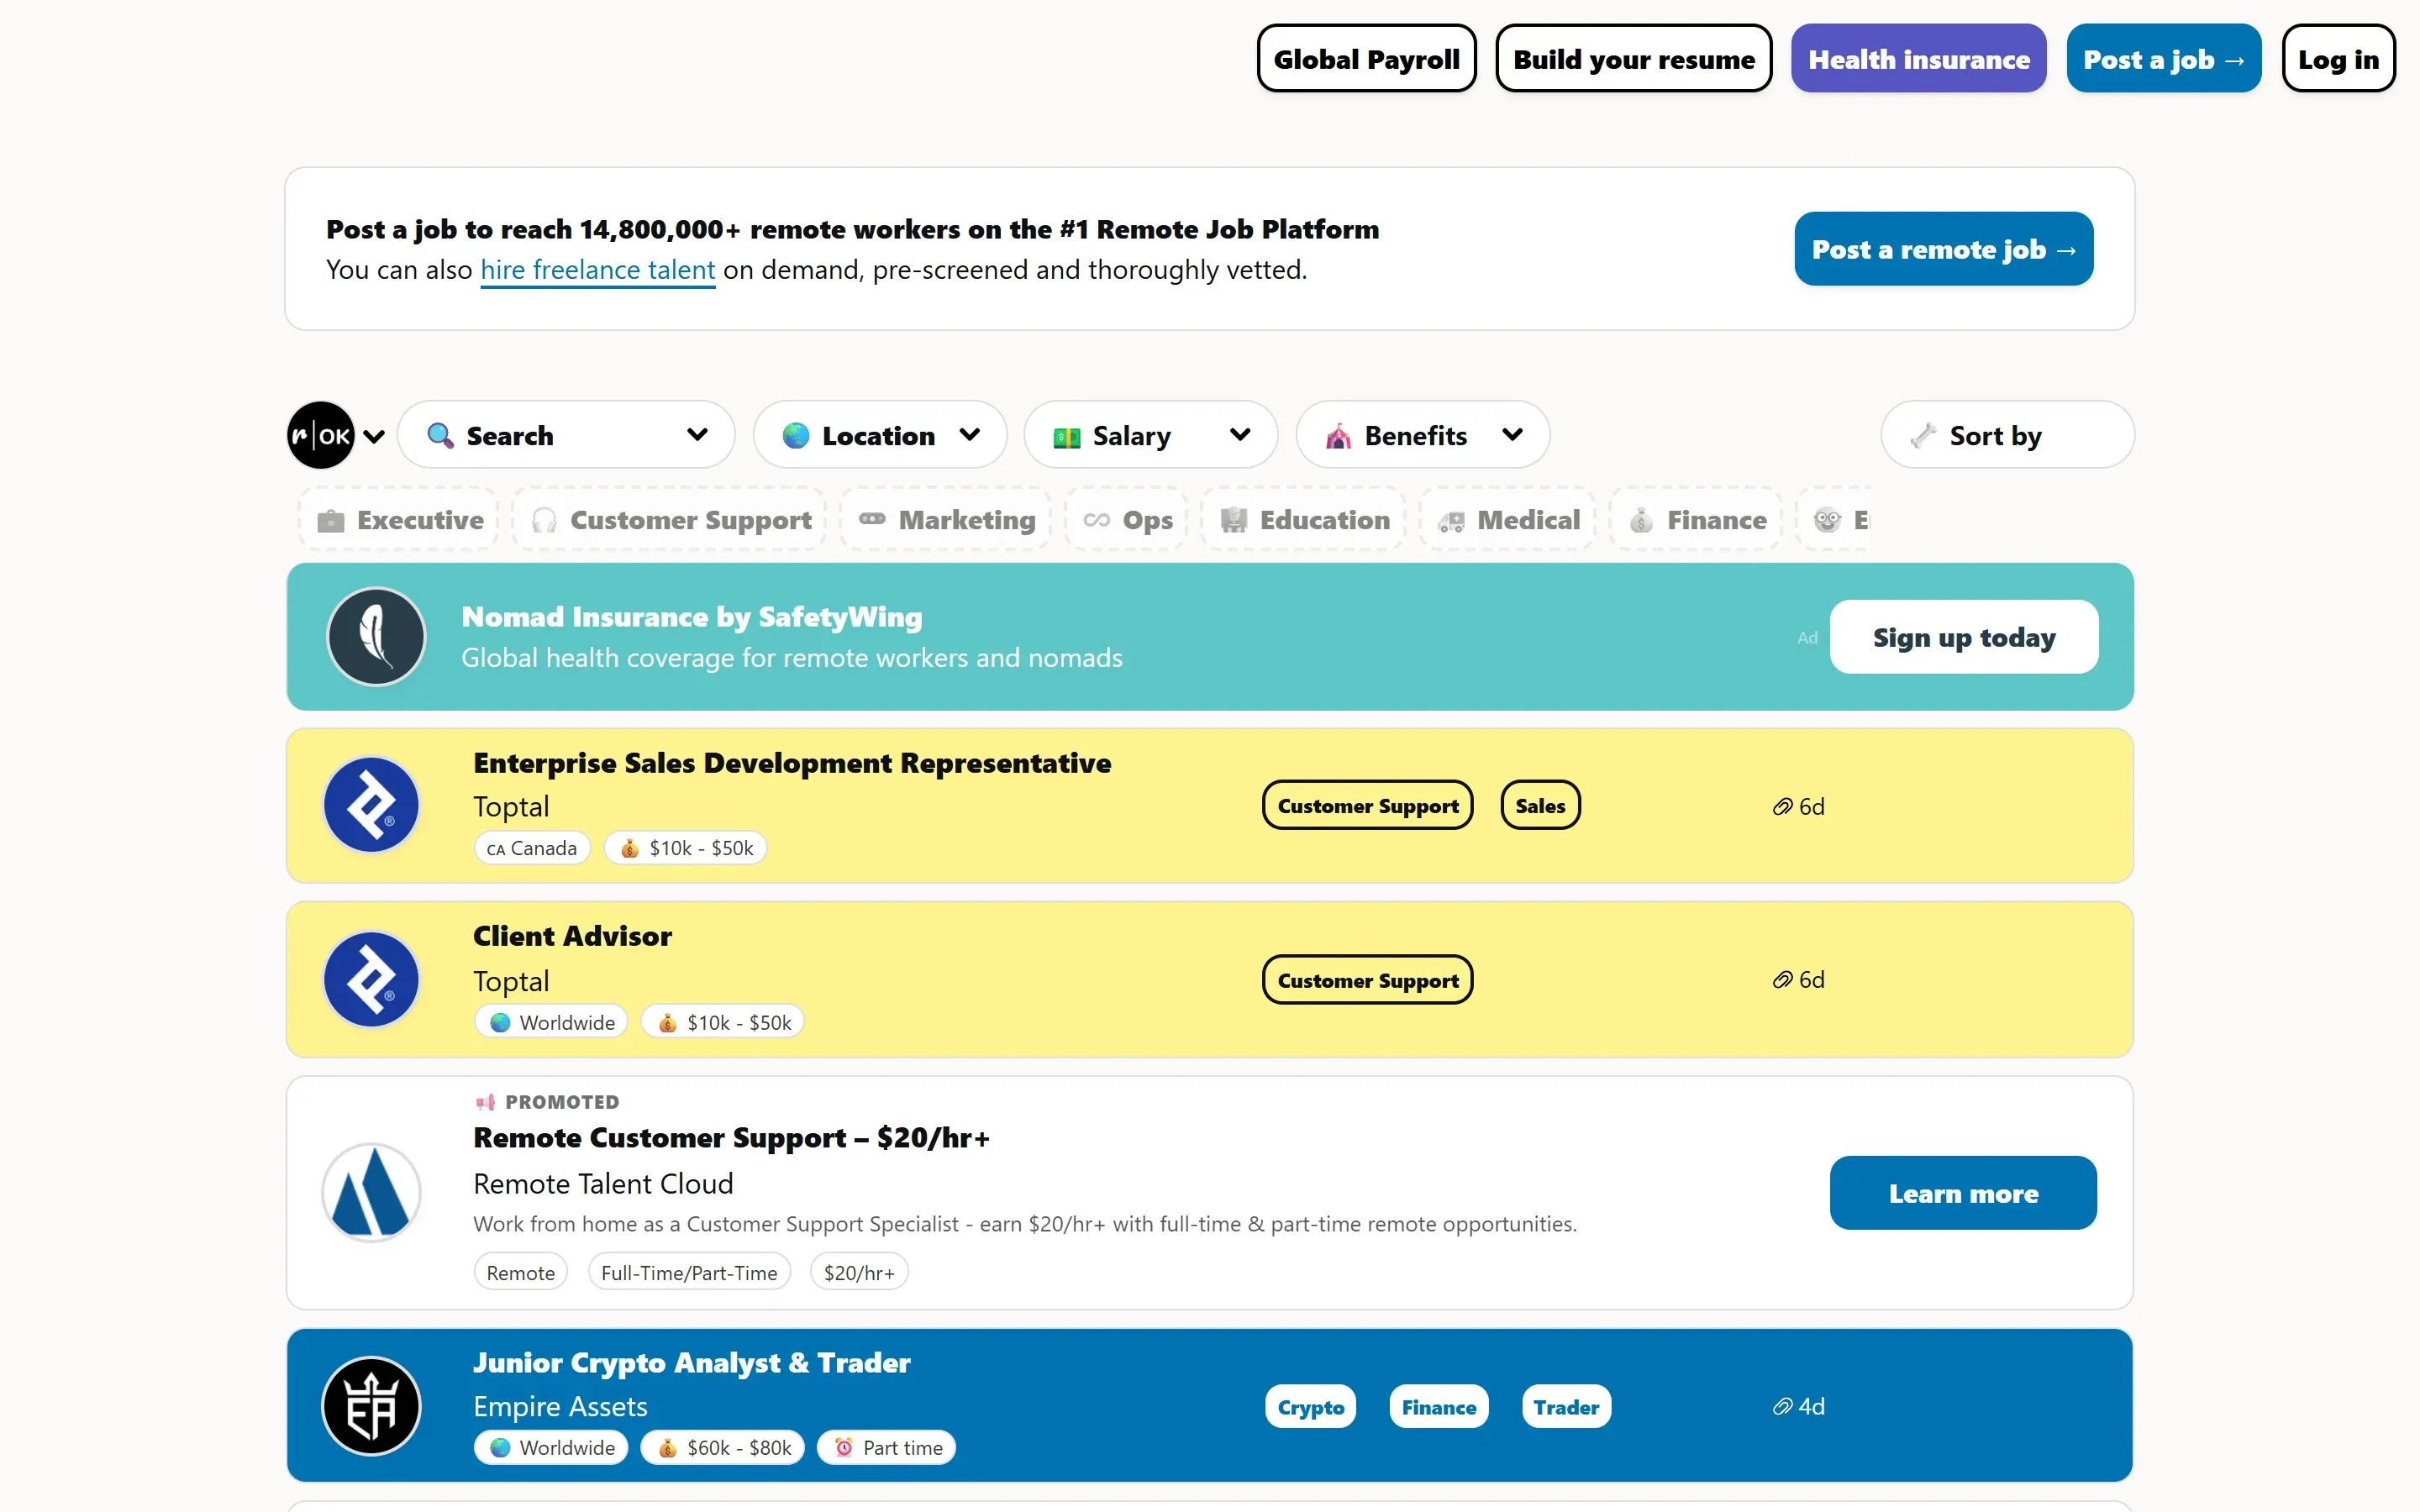
Task: Click the briefcase icon on Executive
Action: (x=330, y=520)
